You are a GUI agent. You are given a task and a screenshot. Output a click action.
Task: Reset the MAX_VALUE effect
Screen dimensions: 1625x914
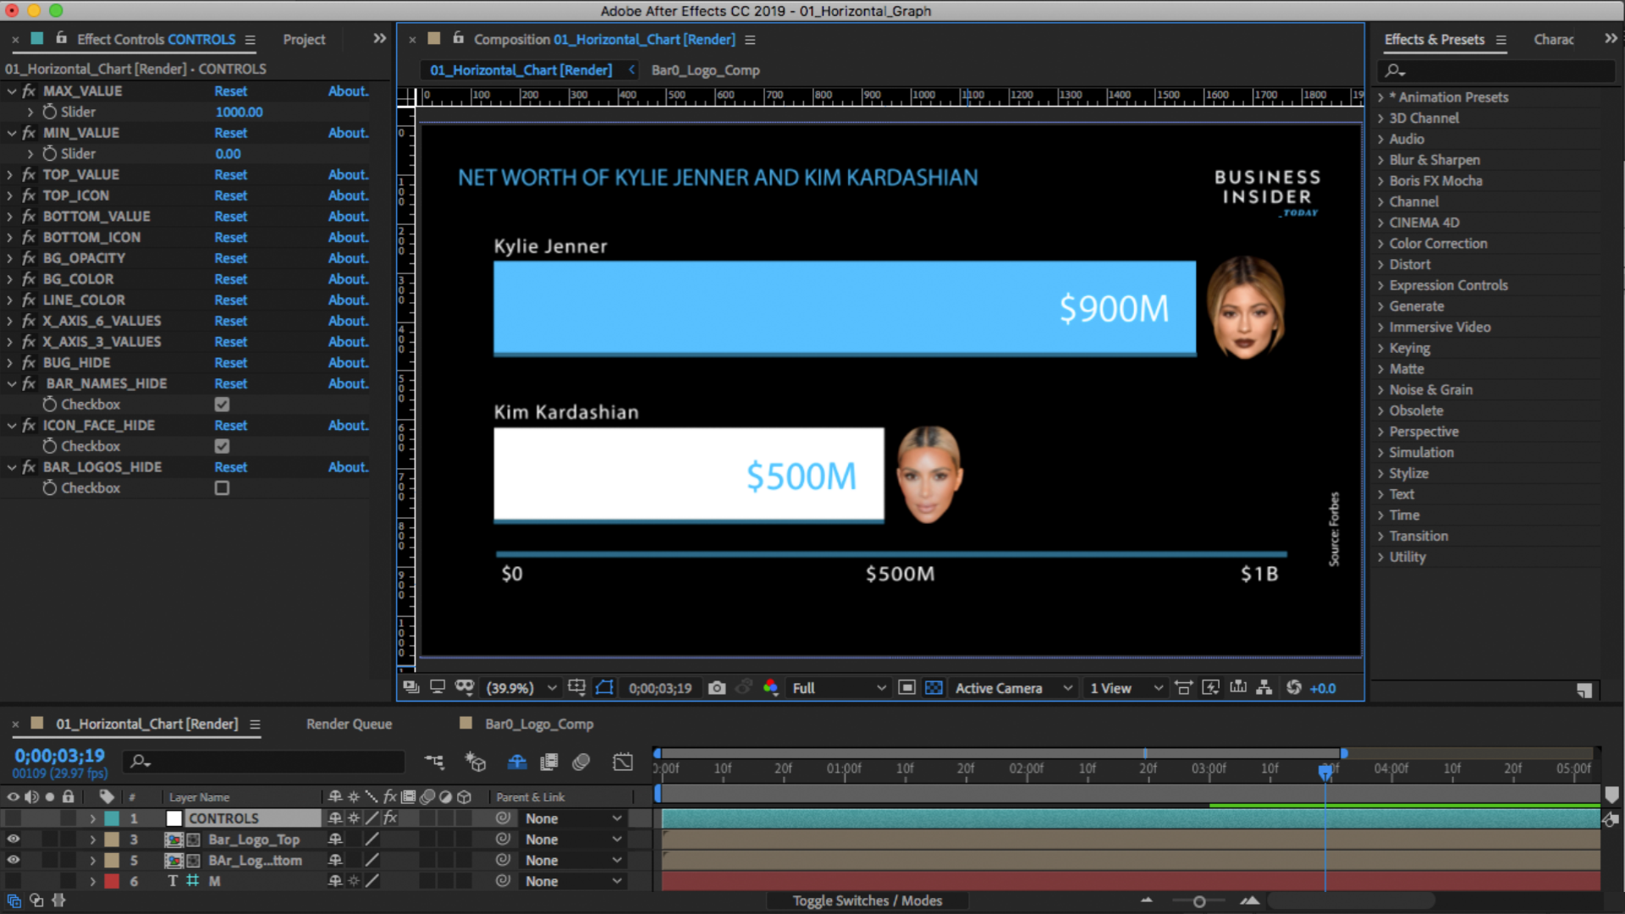point(230,91)
